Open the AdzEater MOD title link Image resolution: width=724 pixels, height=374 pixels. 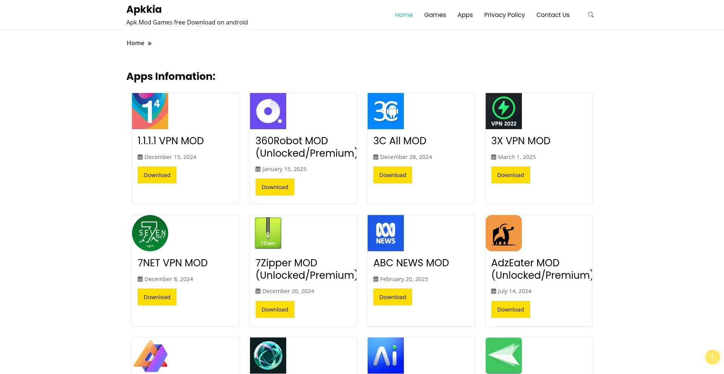pos(541,269)
